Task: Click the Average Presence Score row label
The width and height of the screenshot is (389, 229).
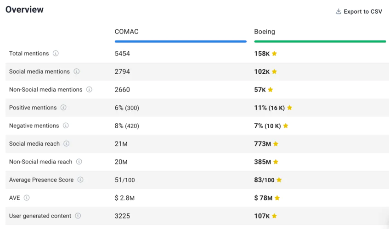Action: point(41,180)
